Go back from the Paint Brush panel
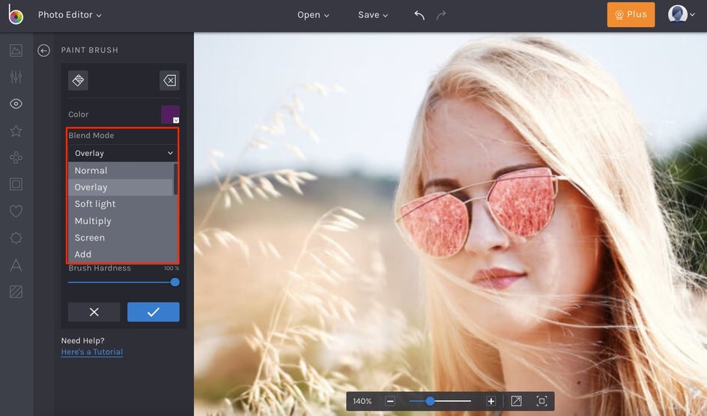This screenshot has height=416, width=707. [43, 50]
